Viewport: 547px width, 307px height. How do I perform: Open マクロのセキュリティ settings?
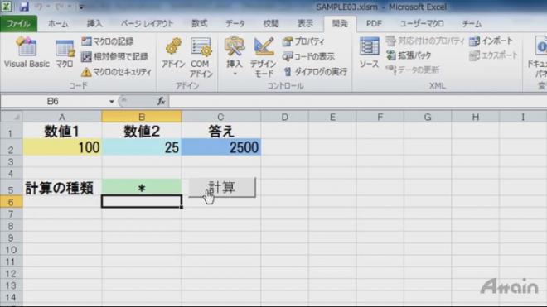117,72
